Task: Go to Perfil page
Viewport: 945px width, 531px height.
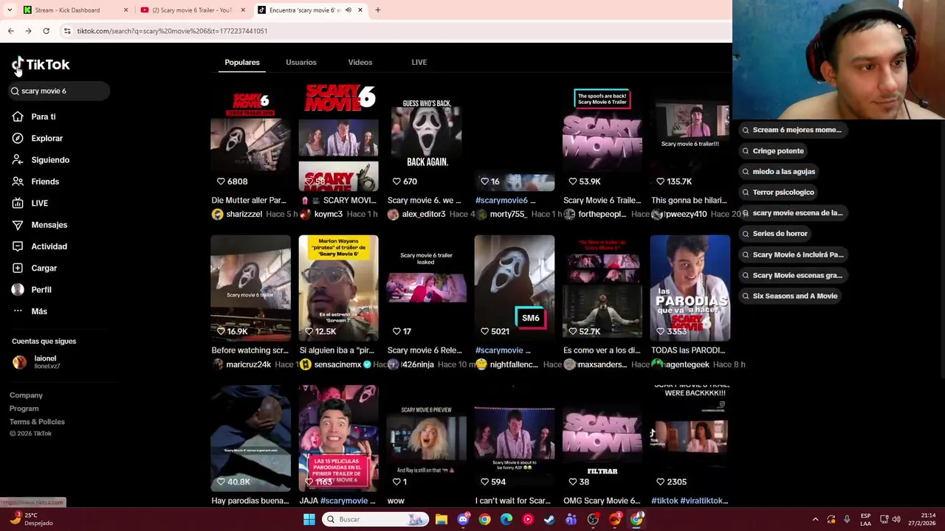Action: tap(32, 290)
